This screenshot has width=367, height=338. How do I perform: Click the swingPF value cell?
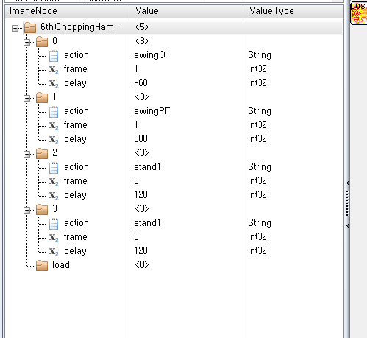[152, 111]
